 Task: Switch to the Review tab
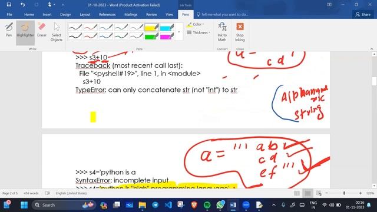(x=151, y=14)
